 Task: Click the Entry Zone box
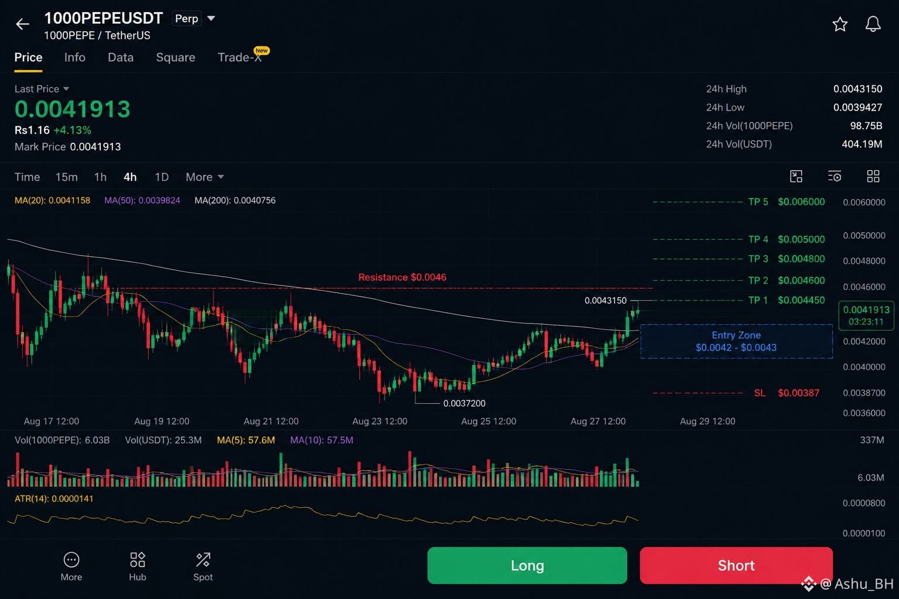click(736, 341)
